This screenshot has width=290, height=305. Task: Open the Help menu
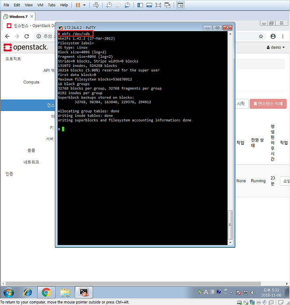64,5
